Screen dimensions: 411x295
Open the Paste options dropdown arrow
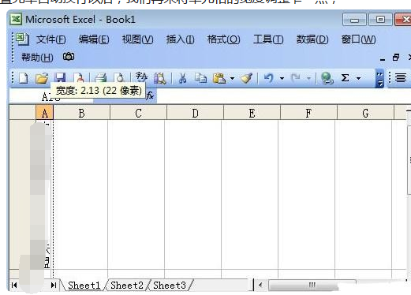click(232, 78)
